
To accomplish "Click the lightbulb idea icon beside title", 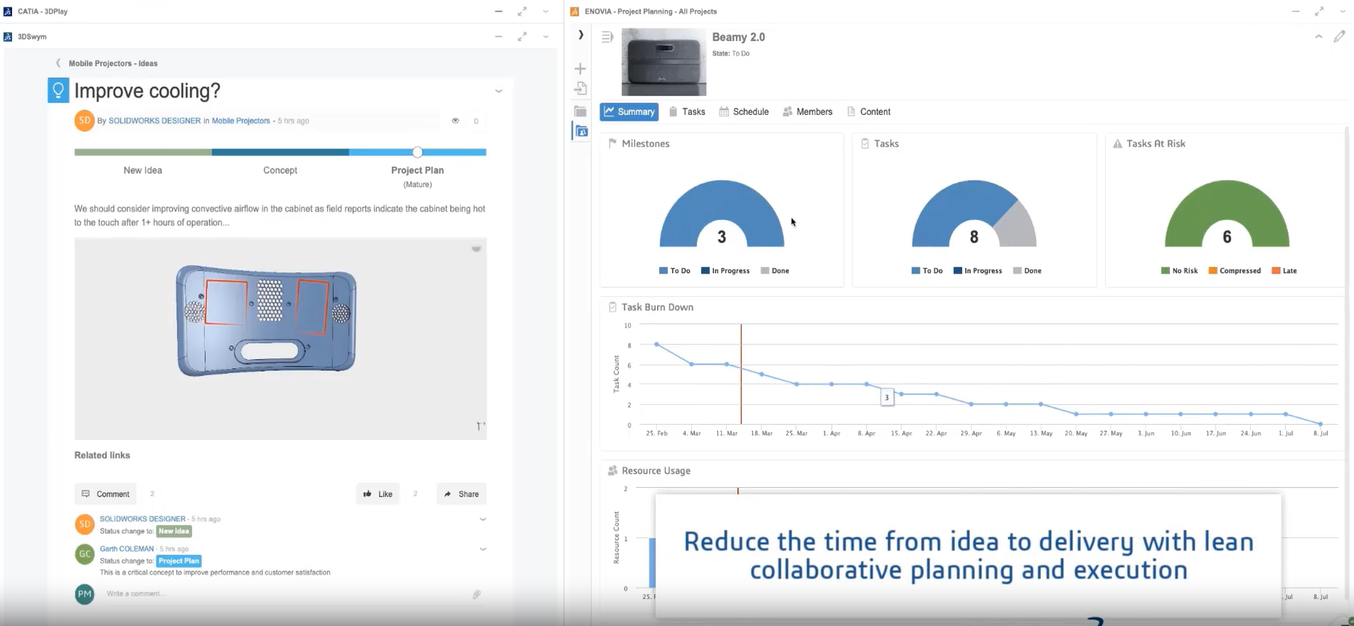I will [x=58, y=91].
